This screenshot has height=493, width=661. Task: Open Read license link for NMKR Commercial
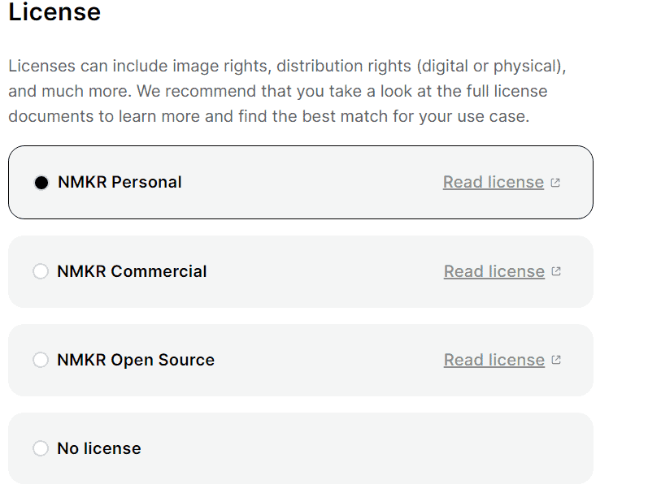tap(494, 271)
